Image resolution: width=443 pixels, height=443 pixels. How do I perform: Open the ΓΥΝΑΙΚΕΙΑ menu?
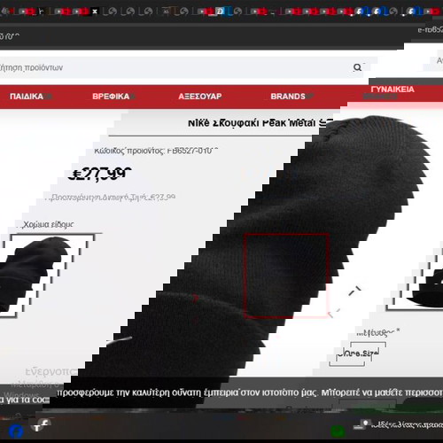[x=392, y=89]
